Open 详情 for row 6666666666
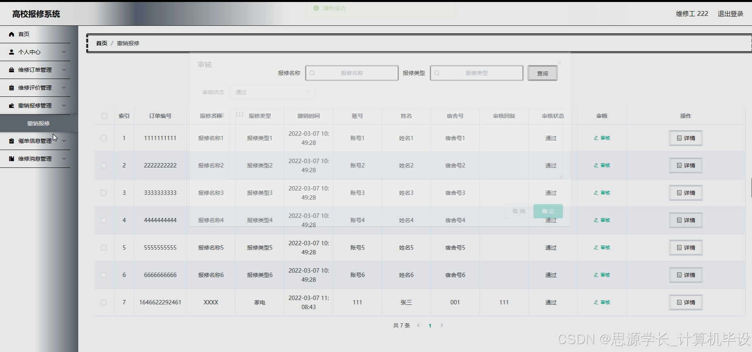Screen dimensions: 752x352 [x=686, y=275]
